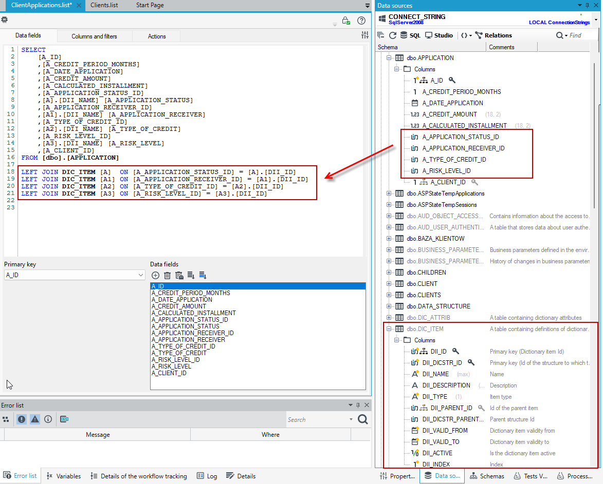The image size is (603, 484).
Task: Open the Variables bottom tab
Action: [64, 476]
